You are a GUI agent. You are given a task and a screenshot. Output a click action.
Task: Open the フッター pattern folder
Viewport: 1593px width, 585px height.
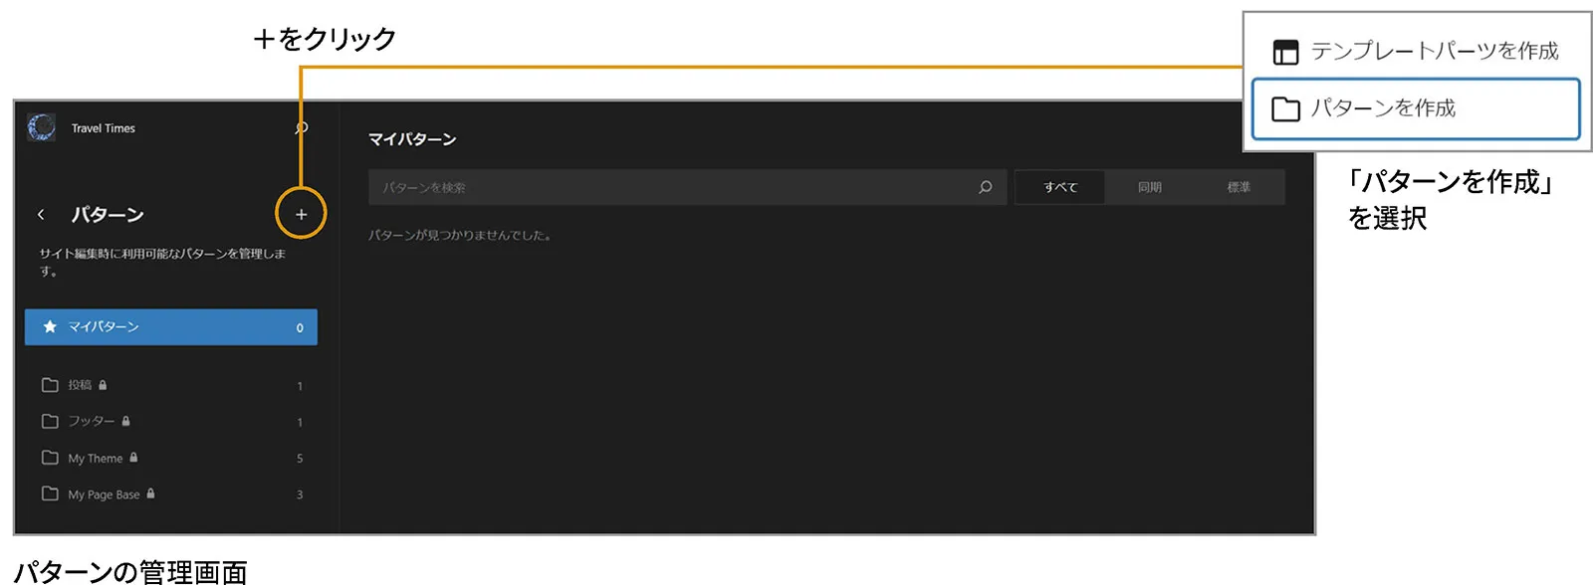91,422
